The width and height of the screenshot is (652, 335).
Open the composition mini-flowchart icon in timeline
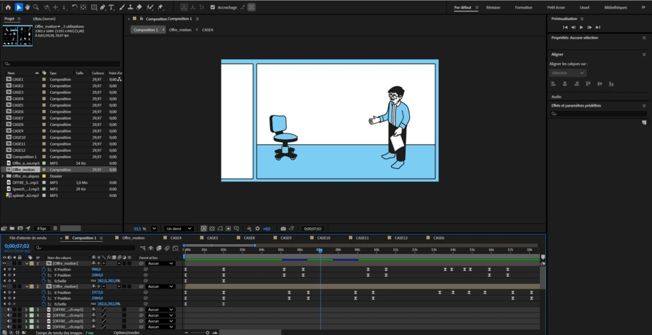click(x=143, y=249)
